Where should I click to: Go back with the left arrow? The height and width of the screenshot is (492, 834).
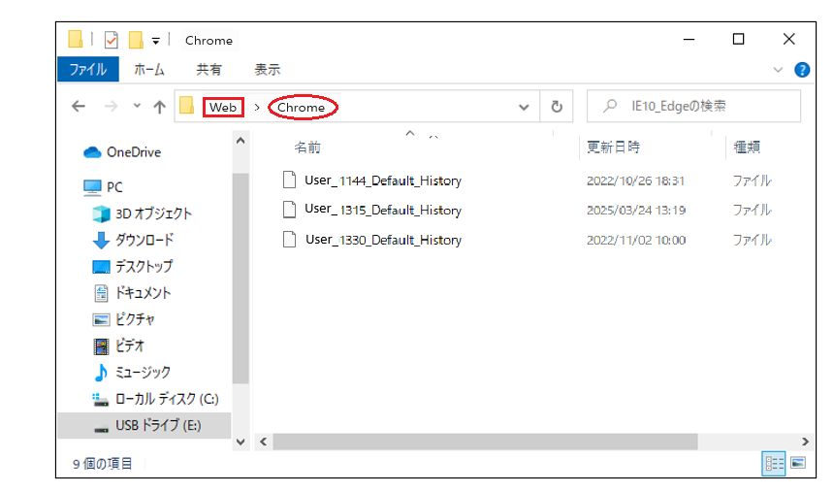click(79, 107)
